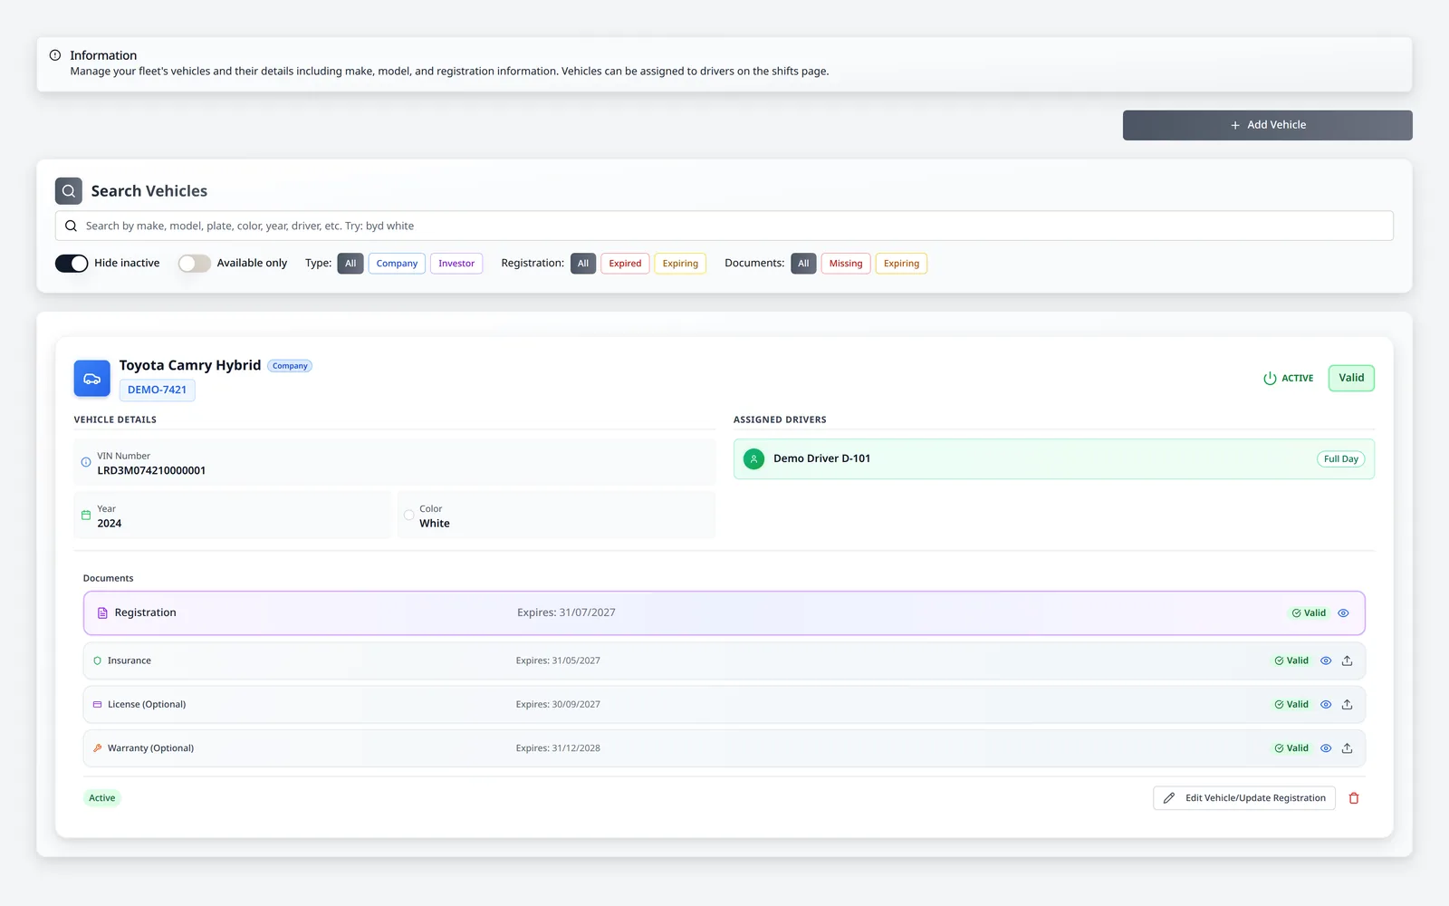1449x906 pixels.
Task: View the Warranty document via eye icon
Action: click(x=1326, y=748)
